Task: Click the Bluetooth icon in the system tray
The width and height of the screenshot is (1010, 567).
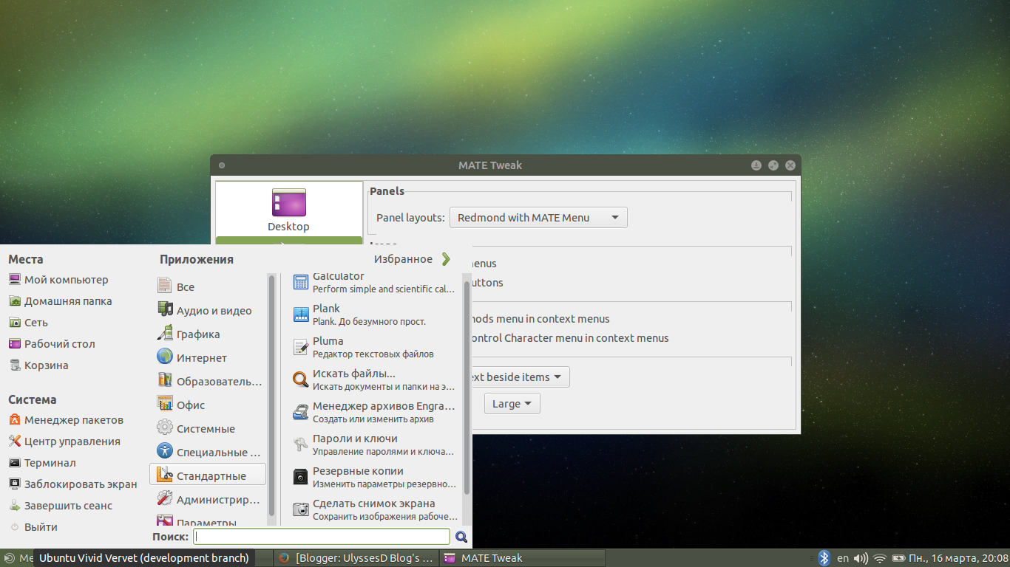Action: tap(824, 557)
